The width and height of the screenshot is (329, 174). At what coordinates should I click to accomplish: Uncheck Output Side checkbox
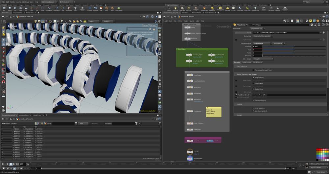click(x=253, y=89)
